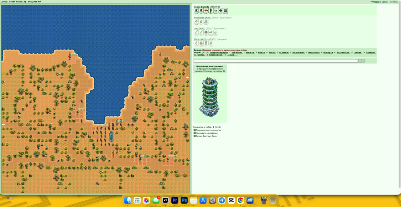The image size is (401, 207).
Task: Click the send button next to chat field
Action: [x=361, y=61]
